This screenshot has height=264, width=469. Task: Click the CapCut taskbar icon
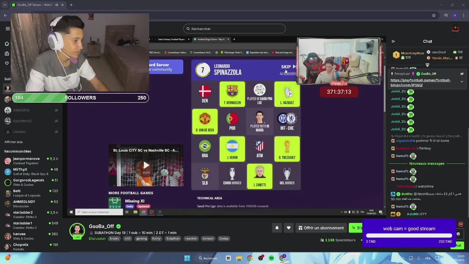[228, 258]
